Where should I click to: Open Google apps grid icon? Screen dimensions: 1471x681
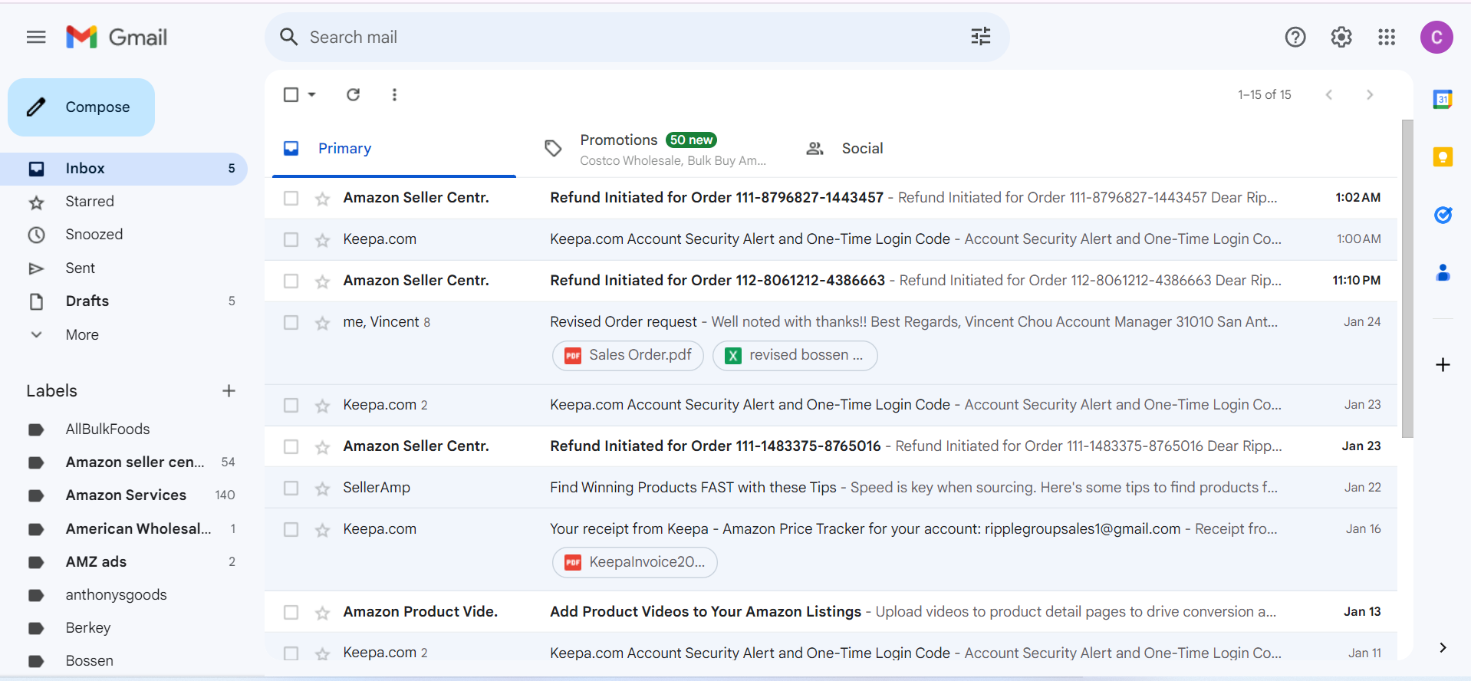click(x=1387, y=37)
